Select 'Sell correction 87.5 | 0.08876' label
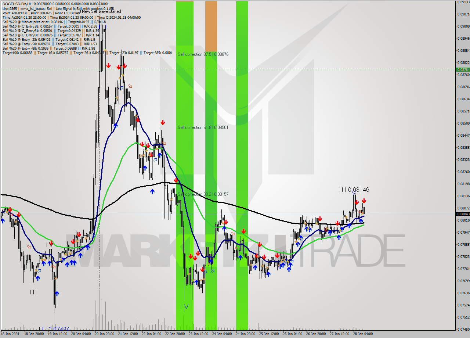The width and height of the screenshot is (470, 338). (203, 54)
